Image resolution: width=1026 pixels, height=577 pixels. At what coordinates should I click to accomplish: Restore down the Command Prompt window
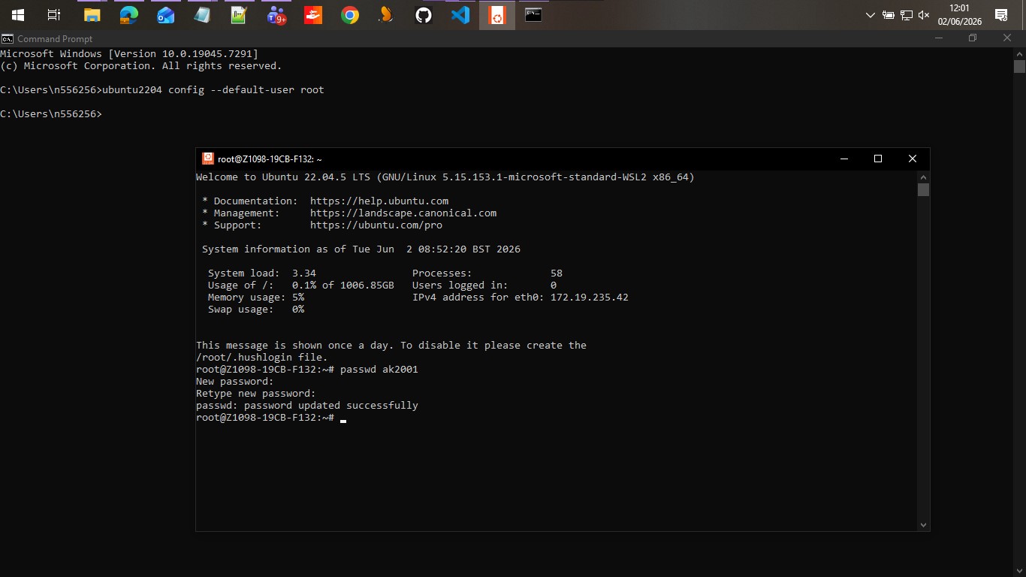point(973,38)
